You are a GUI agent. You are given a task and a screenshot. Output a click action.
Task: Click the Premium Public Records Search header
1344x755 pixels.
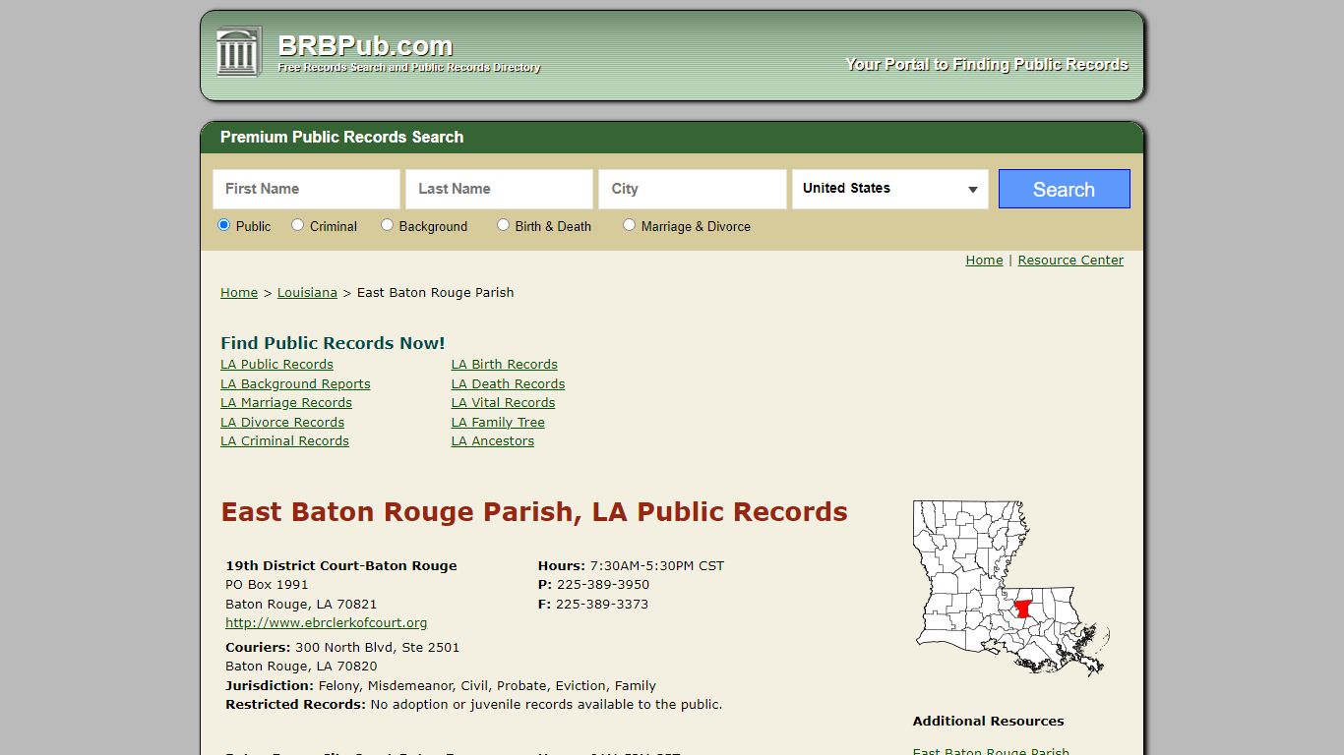click(x=341, y=138)
